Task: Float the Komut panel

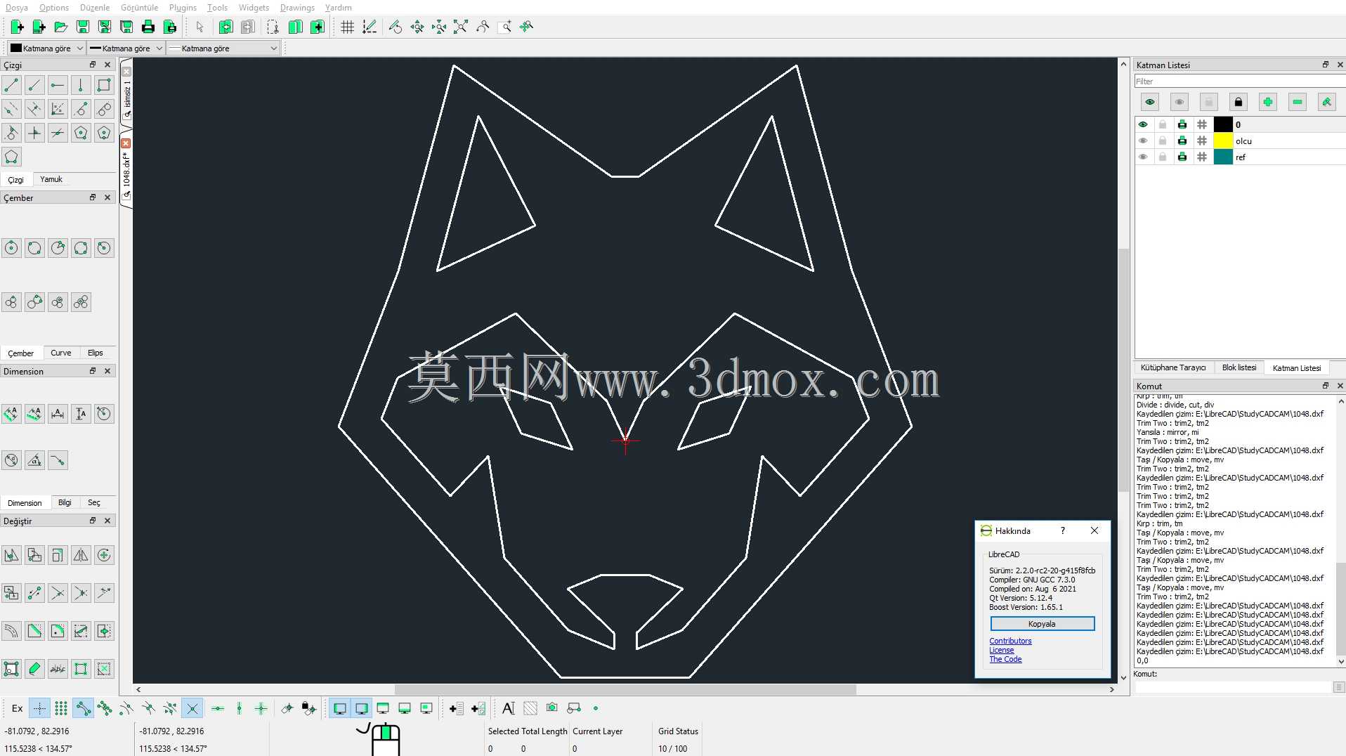Action: (x=1326, y=386)
